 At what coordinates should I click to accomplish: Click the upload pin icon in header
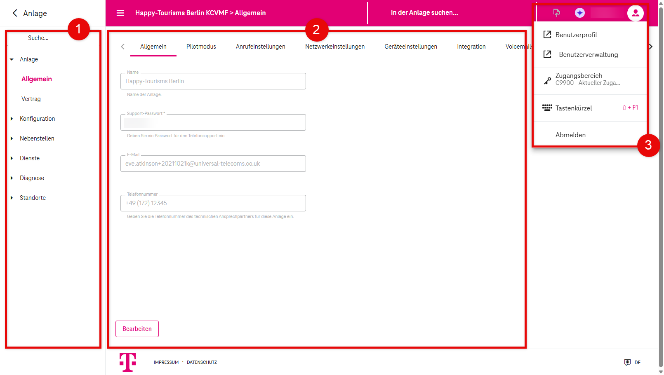click(557, 13)
